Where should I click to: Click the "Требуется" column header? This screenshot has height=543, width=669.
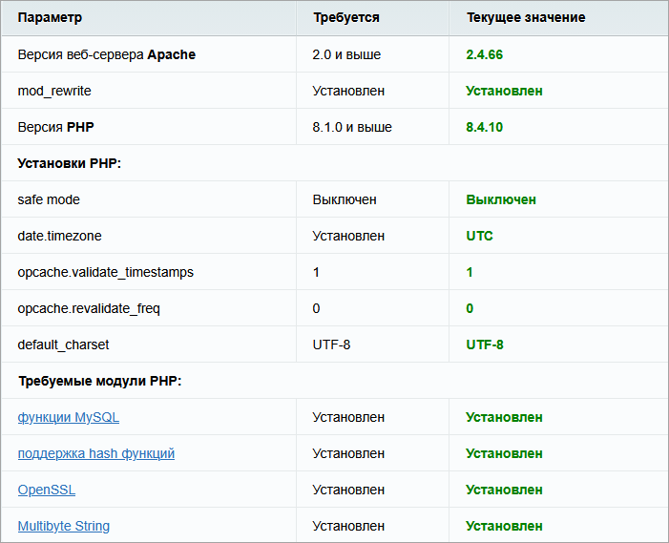click(x=345, y=17)
